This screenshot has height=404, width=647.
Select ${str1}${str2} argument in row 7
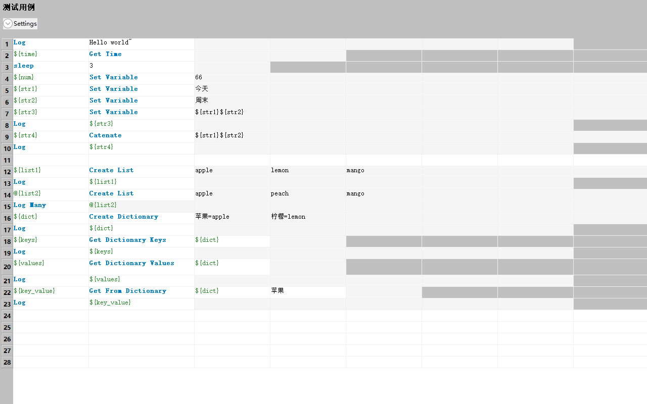(232, 114)
